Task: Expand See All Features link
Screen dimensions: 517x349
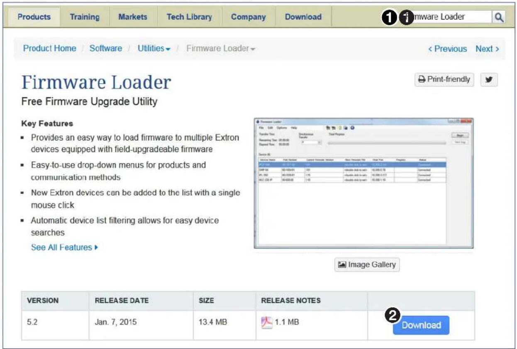Action: coord(65,248)
